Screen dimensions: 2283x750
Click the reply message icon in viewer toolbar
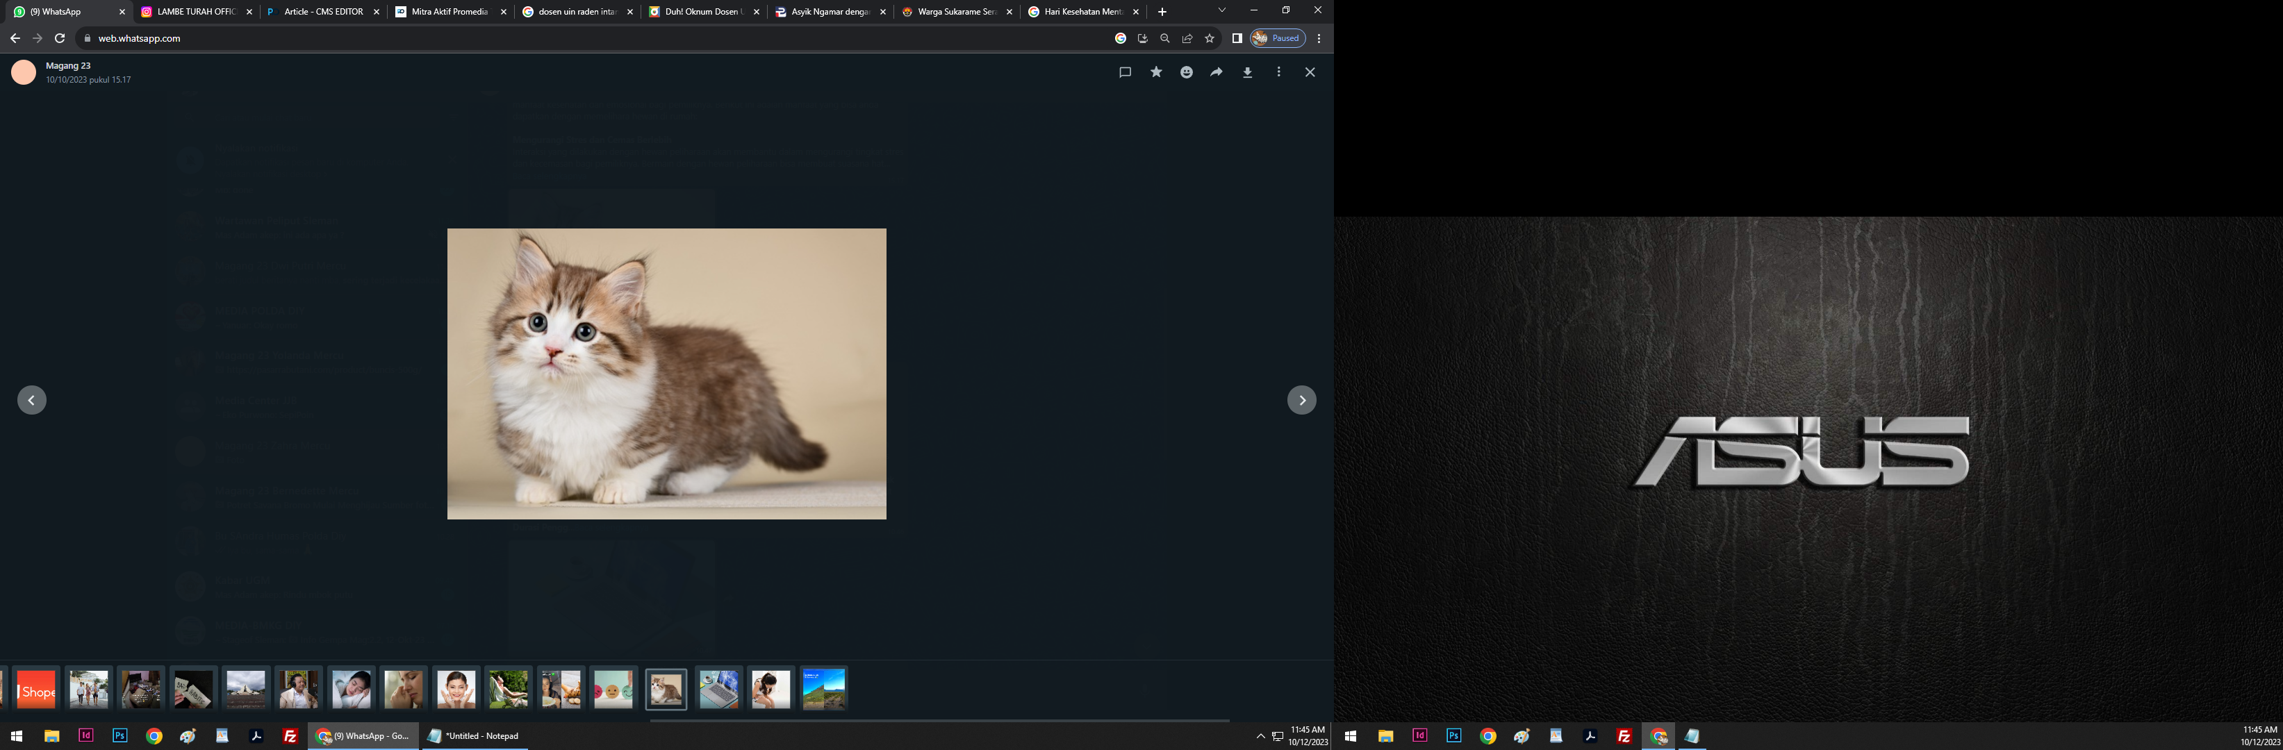coord(1125,73)
